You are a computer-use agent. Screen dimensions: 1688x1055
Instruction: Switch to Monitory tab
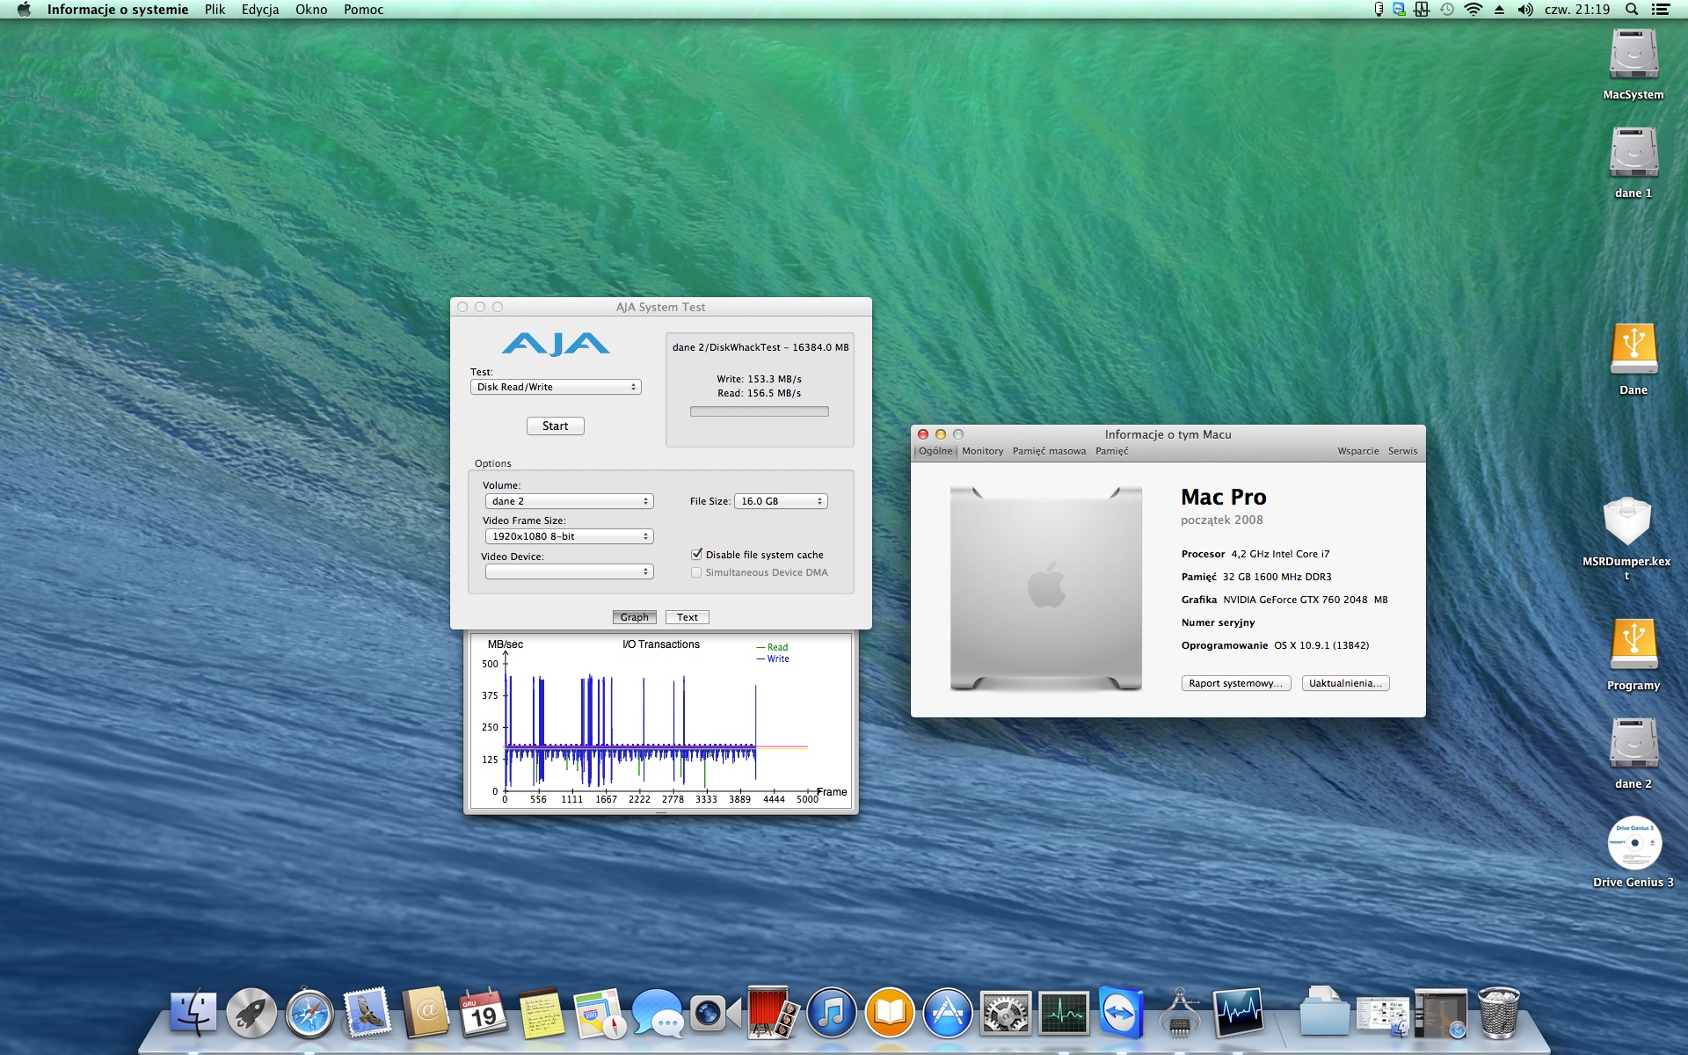[x=982, y=451]
